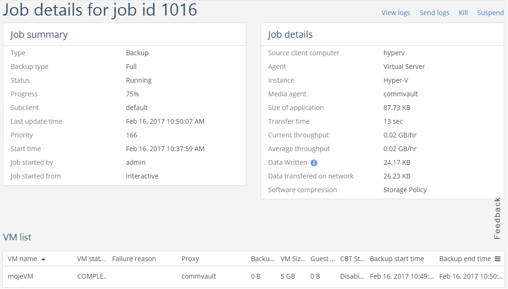
Task: Open the VM list column menu icon
Action: 497,259
